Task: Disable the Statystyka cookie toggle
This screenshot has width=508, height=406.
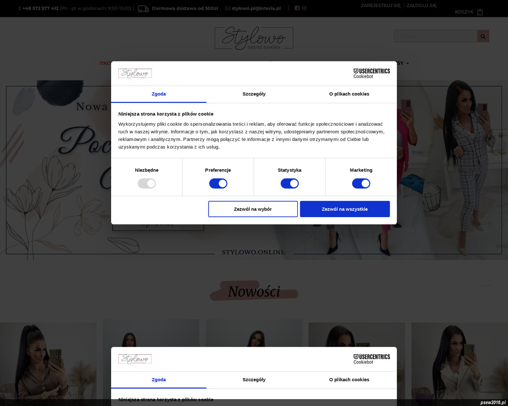Action: point(289,183)
